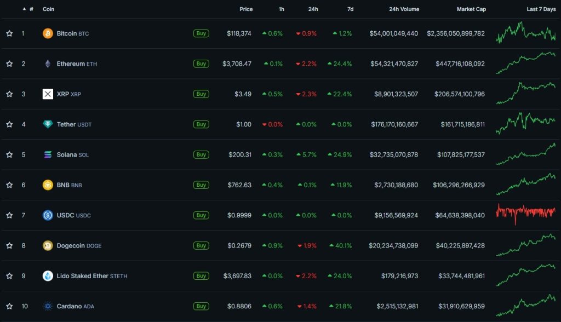Click the Bitcoin logo icon
This screenshot has height=322, width=561.
[48, 33]
